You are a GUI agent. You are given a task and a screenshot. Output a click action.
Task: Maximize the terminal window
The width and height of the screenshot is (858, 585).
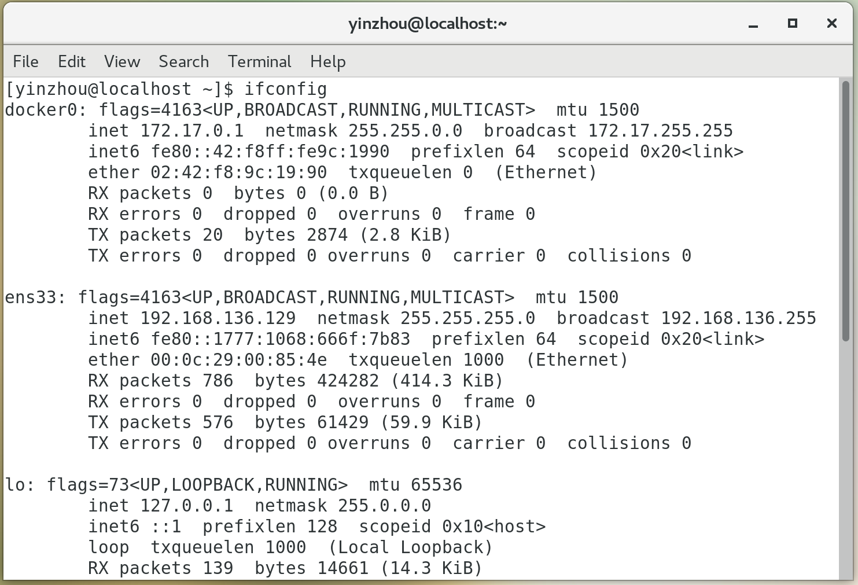pos(792,24)
